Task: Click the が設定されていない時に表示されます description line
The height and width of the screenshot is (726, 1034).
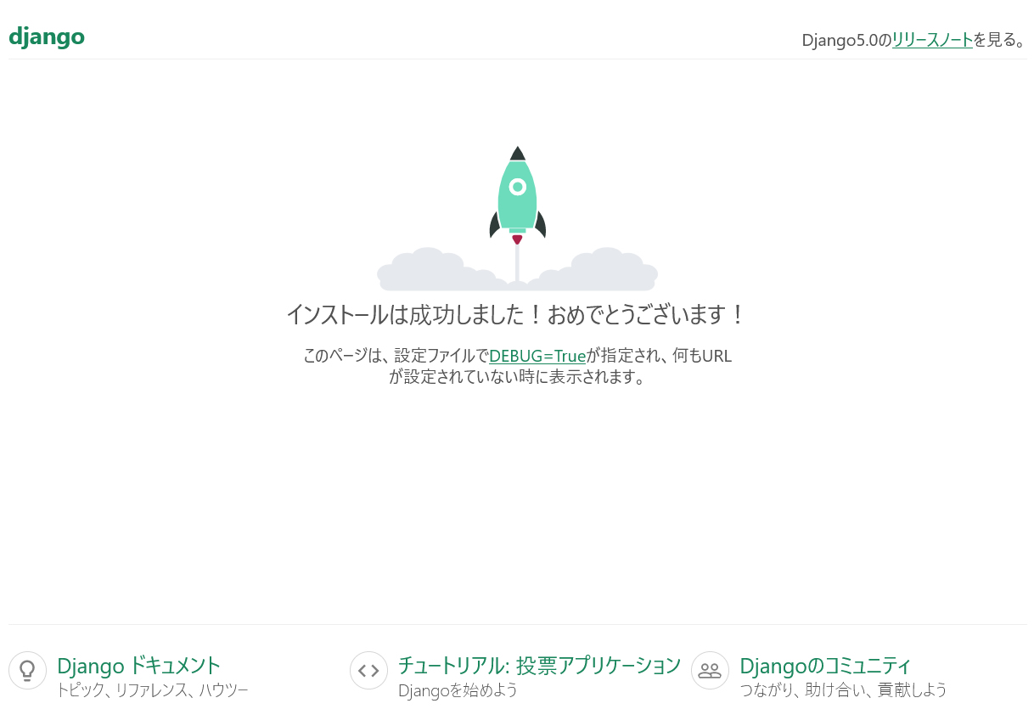Action: coord(517,377)
